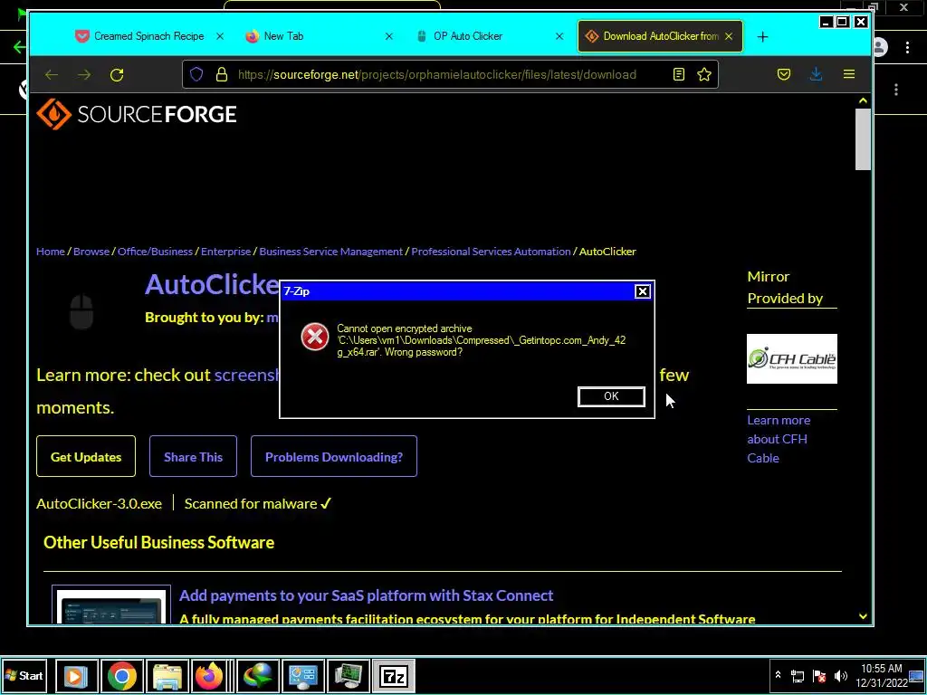927x695 pixels.
Task: Click the site security padlock icon
Action: click(222, 74)
